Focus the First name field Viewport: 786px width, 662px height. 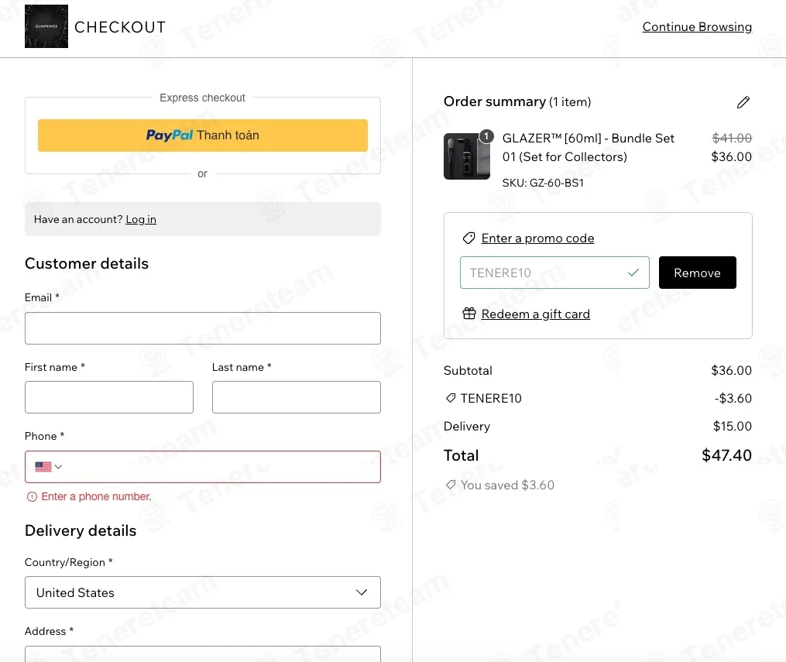tap(108, 397)
